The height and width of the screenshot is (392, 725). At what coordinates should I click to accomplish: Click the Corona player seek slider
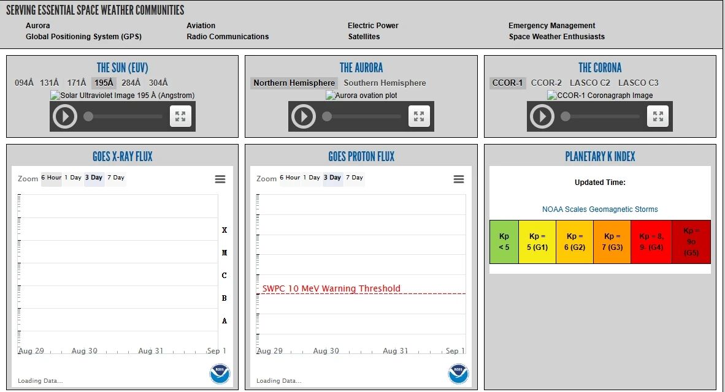pyautogui.click(x=600, y=116)
